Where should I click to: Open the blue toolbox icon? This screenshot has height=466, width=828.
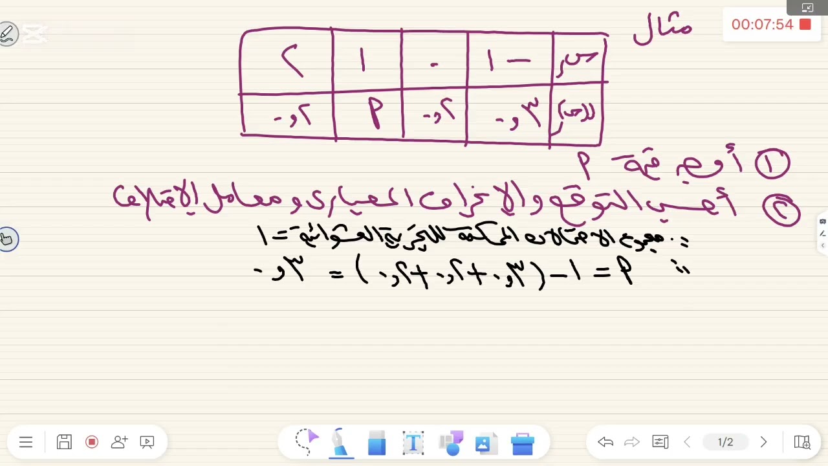pos(522,444)
